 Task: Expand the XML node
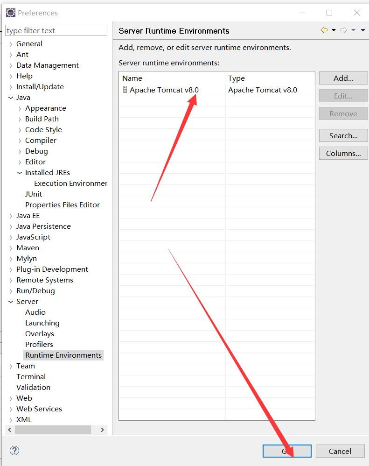tap(11, 420)
